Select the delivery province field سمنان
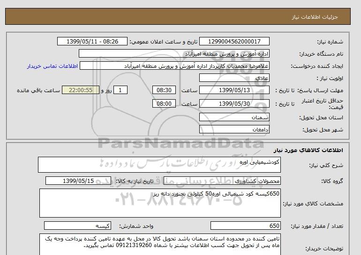This screenshot has height=255, width=361. [x=234, y=117]
